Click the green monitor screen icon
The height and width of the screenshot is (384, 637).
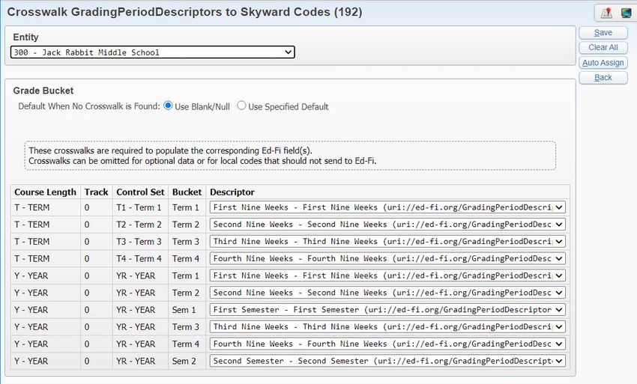coord(626,13)
